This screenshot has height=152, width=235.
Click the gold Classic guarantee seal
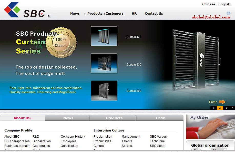coord(61,43)
